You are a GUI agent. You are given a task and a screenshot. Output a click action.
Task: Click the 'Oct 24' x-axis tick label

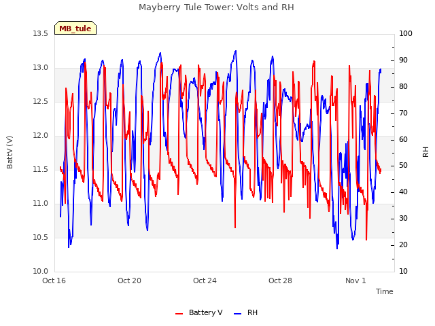pos(205,280)
